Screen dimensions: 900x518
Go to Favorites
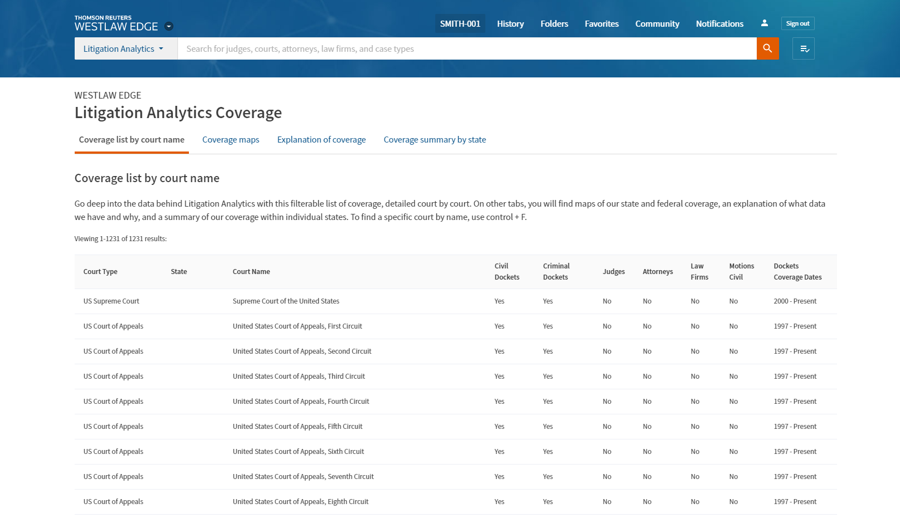pos(601,24)
